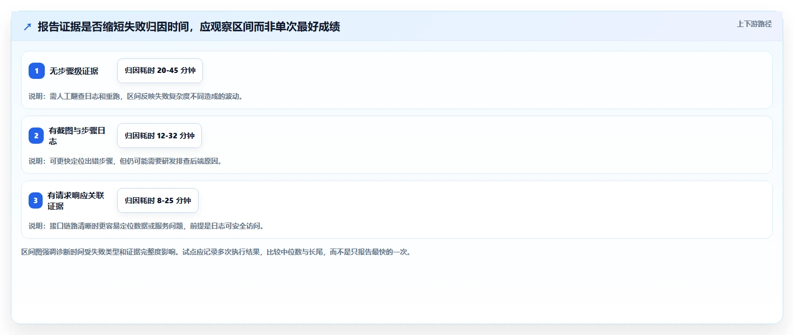Click the arrow icon beside the header title
The image size is (794, 335).
[x=28, y=26]
